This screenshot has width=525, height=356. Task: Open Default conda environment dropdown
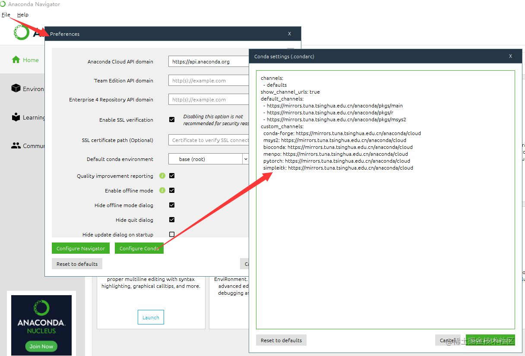(x=209, y=159)
